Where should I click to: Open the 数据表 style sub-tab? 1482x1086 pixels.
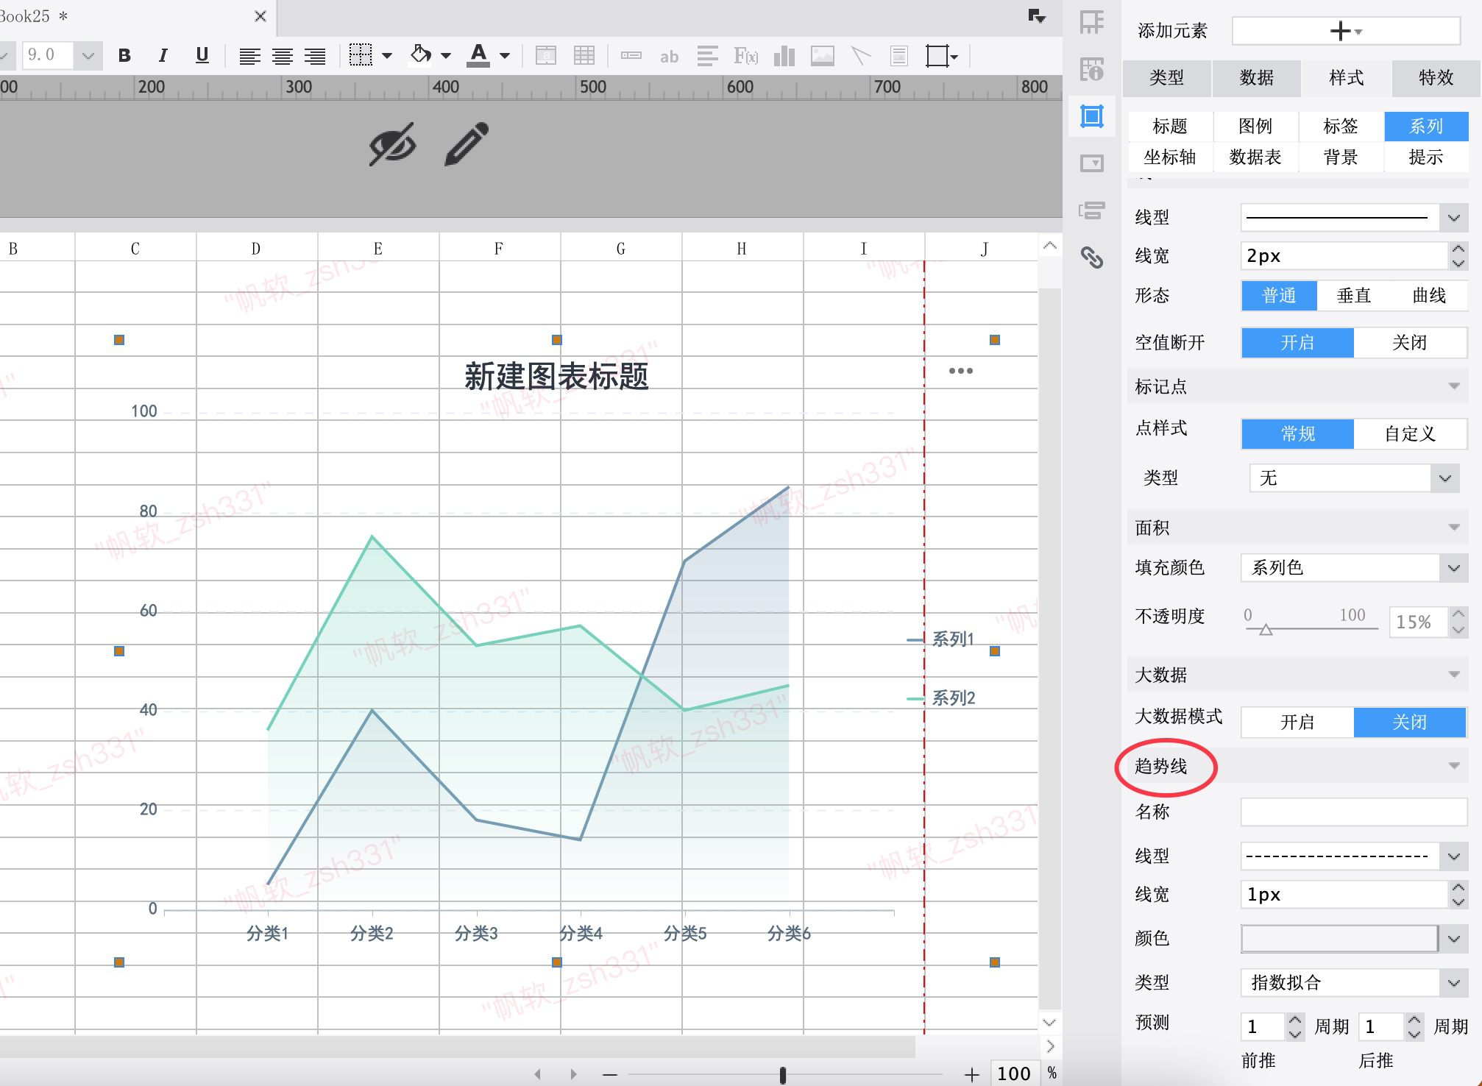tap(1255, 157)
